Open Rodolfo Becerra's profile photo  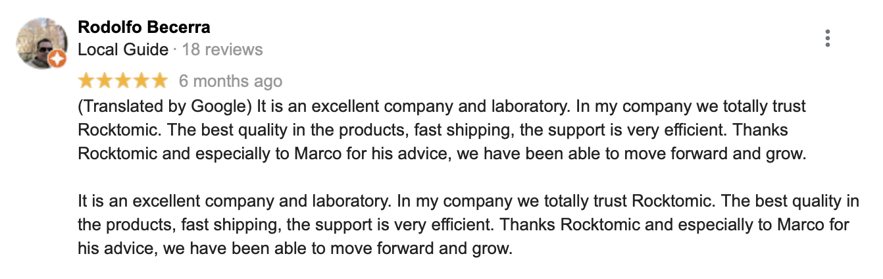click(41, 43)
